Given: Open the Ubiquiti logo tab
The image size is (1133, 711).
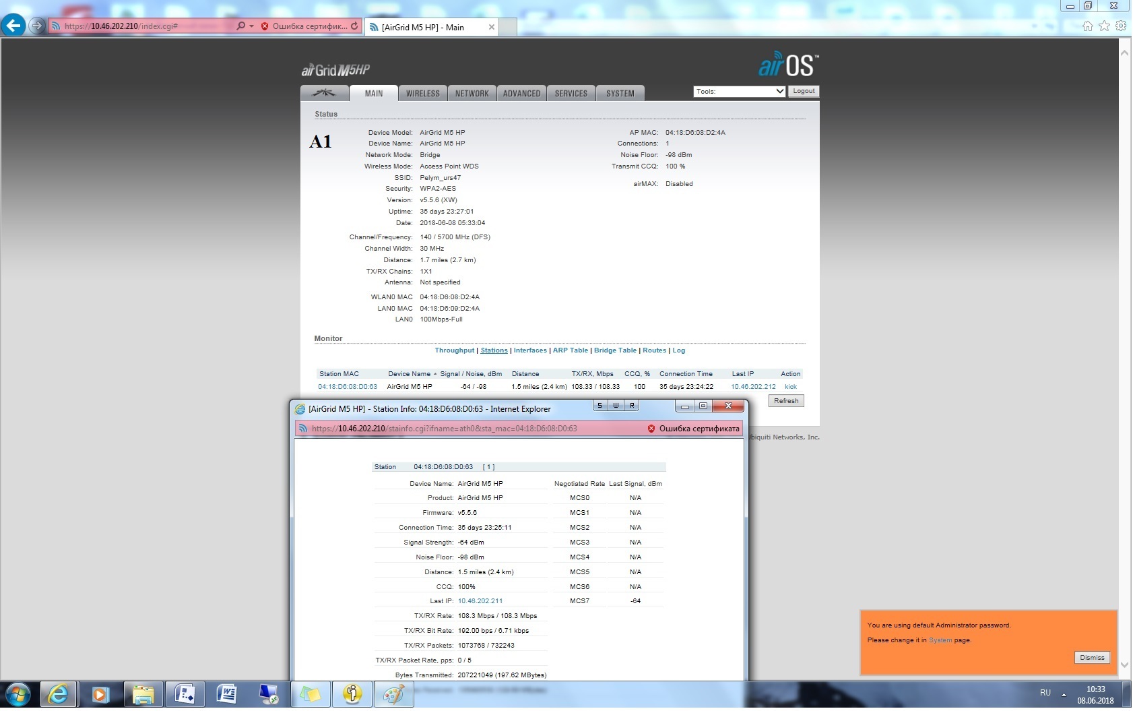Looking at the screenshot, I should [325, 93].
